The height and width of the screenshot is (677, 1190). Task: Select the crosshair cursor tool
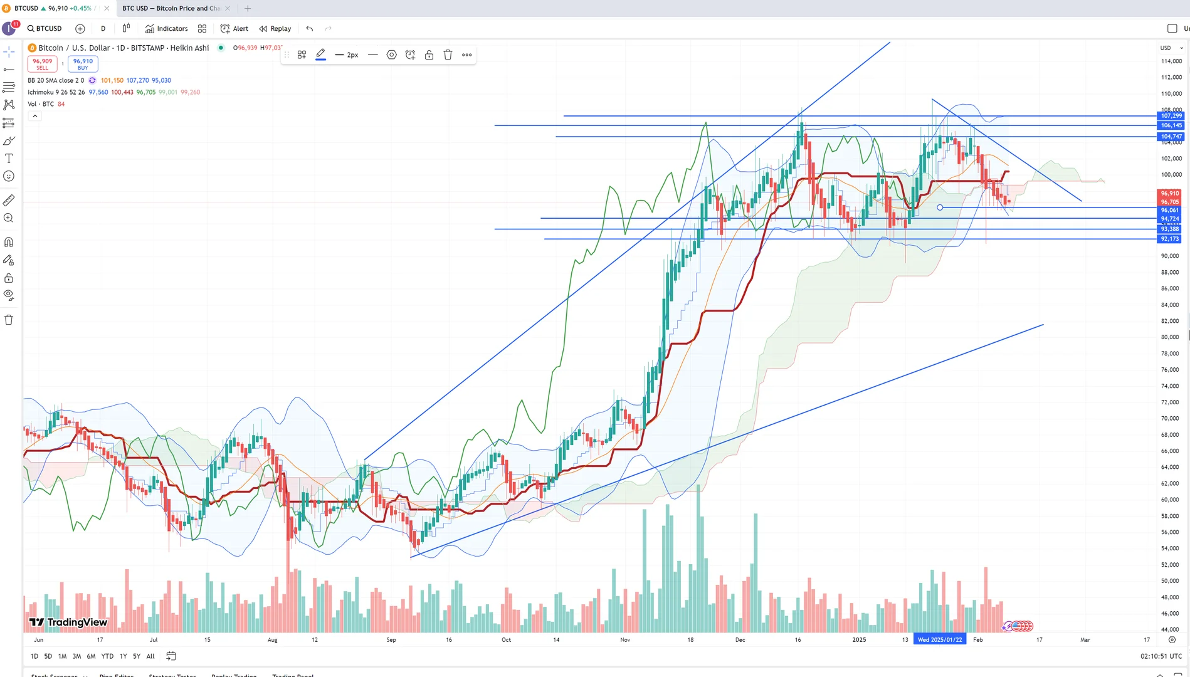[x=9, y=52]
